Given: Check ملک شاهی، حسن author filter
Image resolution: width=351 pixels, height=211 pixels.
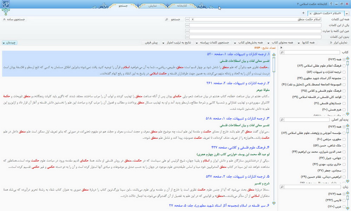Looking at the screenshot, I should (344, 146).
